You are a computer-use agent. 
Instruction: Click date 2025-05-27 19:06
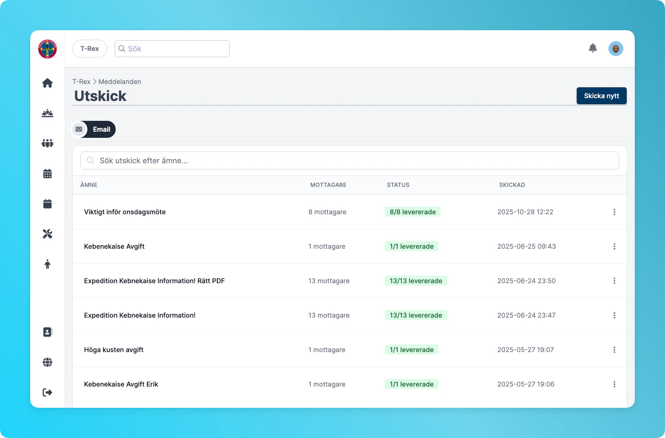tap(526, 384)
